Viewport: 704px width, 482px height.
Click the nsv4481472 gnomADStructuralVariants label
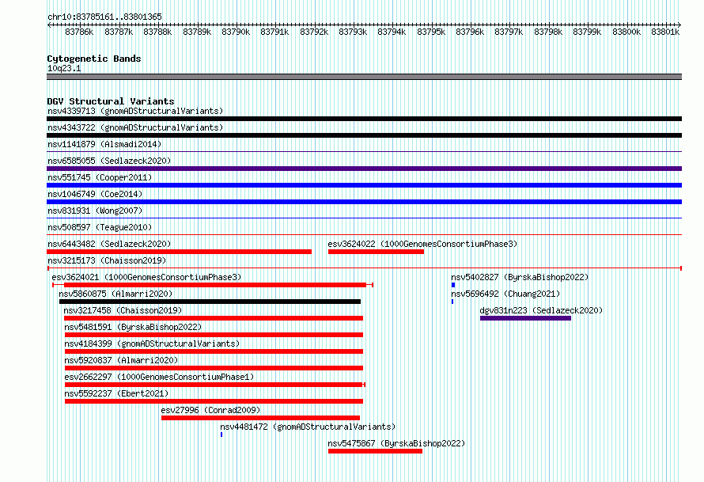coord(308,427)
